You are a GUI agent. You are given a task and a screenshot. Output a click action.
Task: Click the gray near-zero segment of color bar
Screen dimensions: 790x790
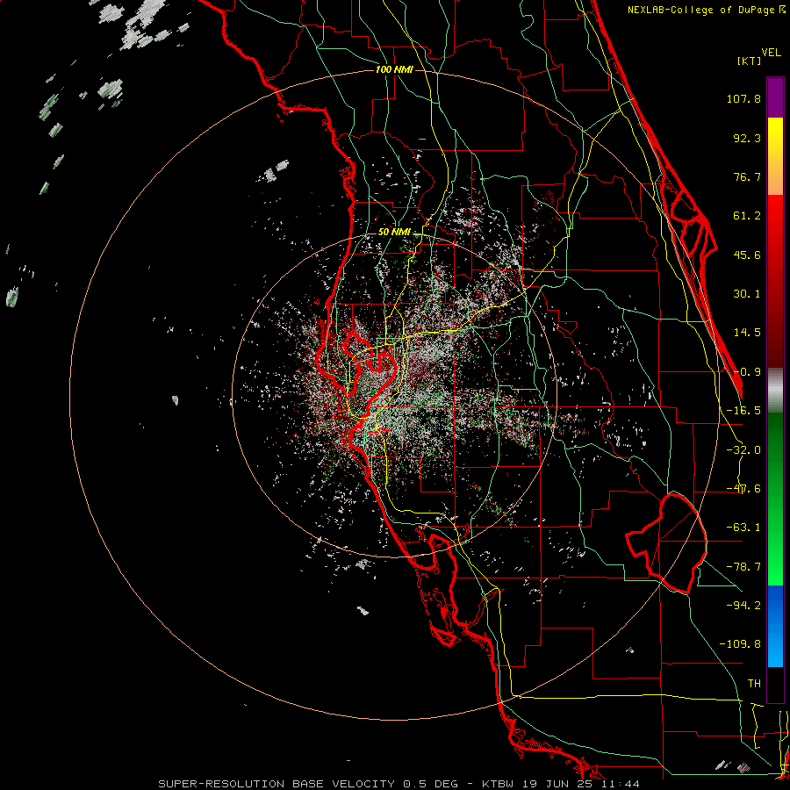(775, 391)
